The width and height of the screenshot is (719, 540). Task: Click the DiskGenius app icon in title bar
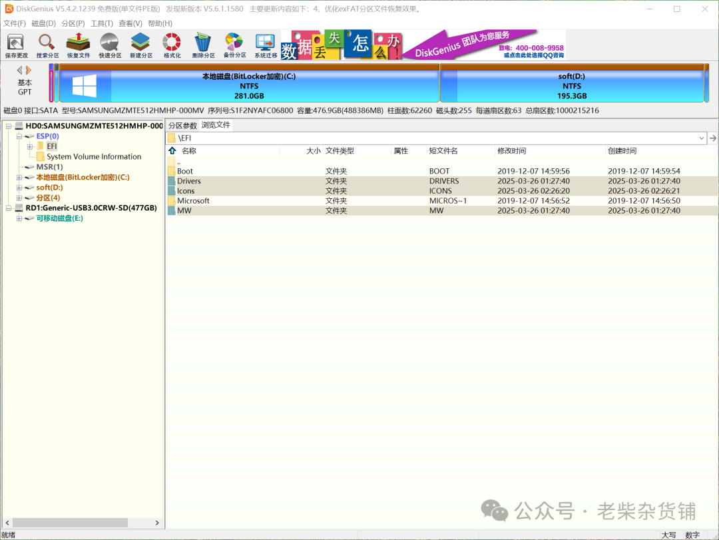point(9,9)
